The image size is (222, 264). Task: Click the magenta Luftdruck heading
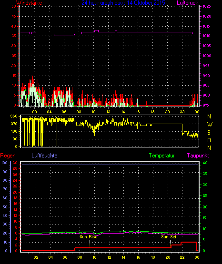(187, 3)
